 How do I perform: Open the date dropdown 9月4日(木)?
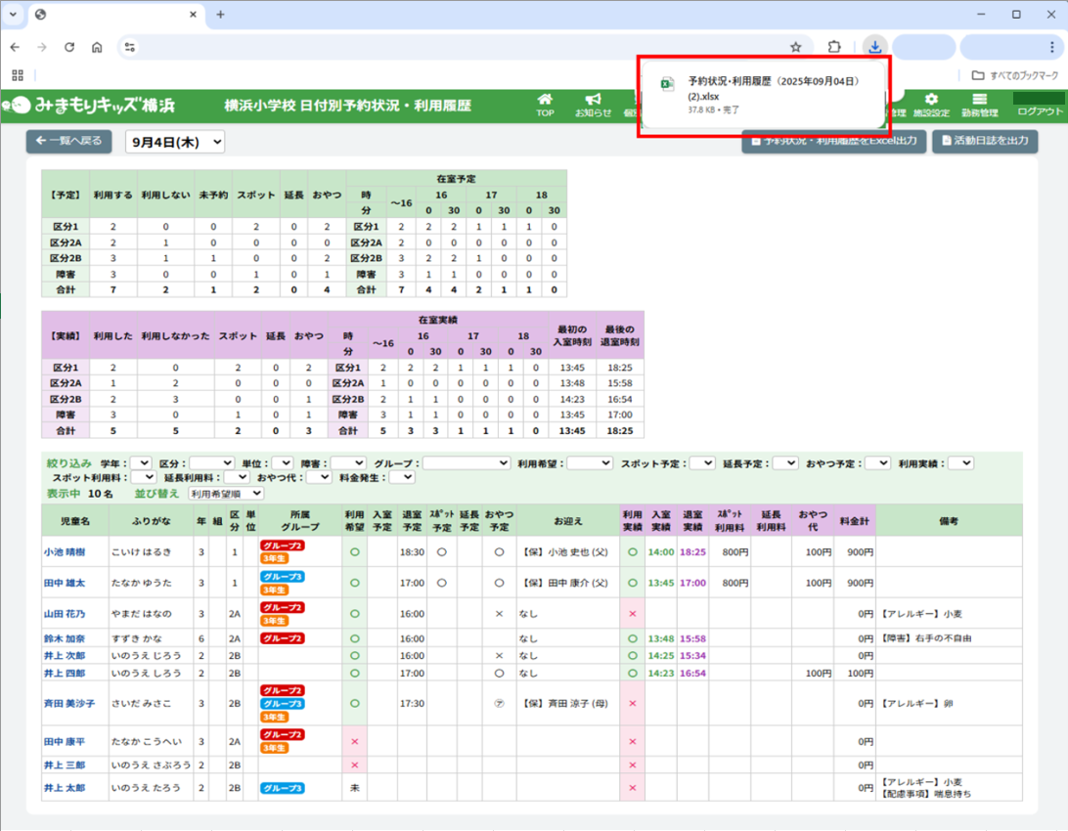tap(175, 142)
